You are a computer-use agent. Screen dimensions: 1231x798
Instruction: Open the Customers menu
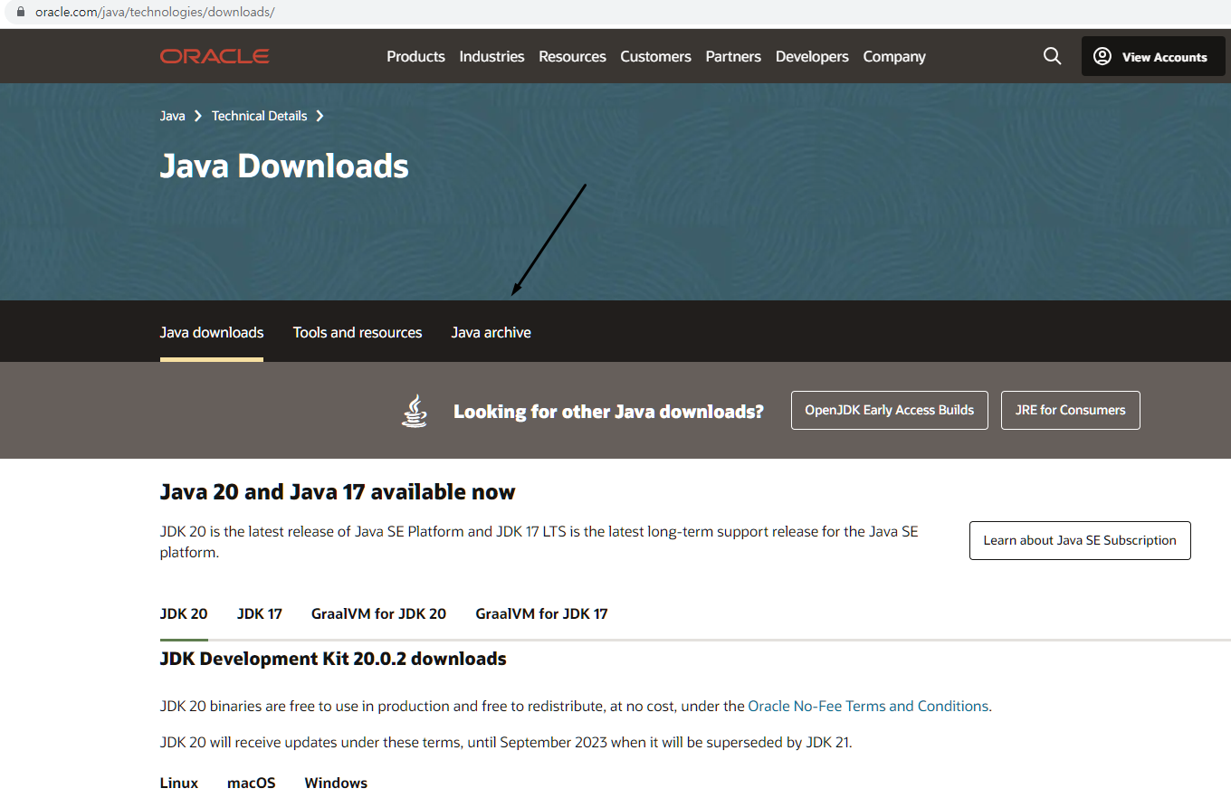pos(655,56)
